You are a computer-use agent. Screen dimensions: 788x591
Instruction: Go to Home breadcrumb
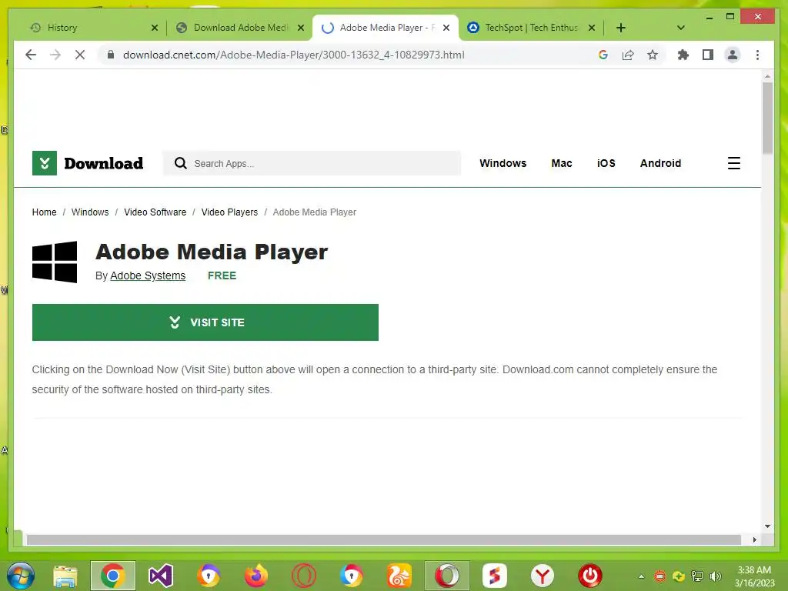click(44, 212)
